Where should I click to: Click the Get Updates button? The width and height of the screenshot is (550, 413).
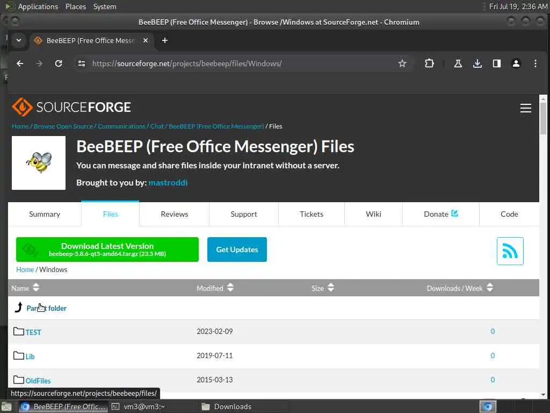pyautogui.click(x=237, y=250)
